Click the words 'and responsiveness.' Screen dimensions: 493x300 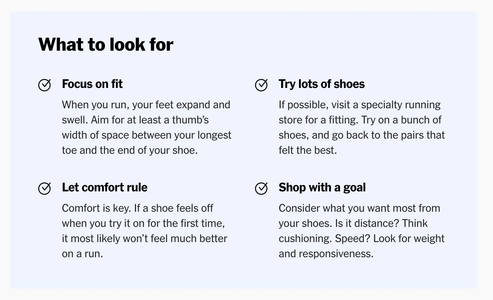click(x=326, y=253)
